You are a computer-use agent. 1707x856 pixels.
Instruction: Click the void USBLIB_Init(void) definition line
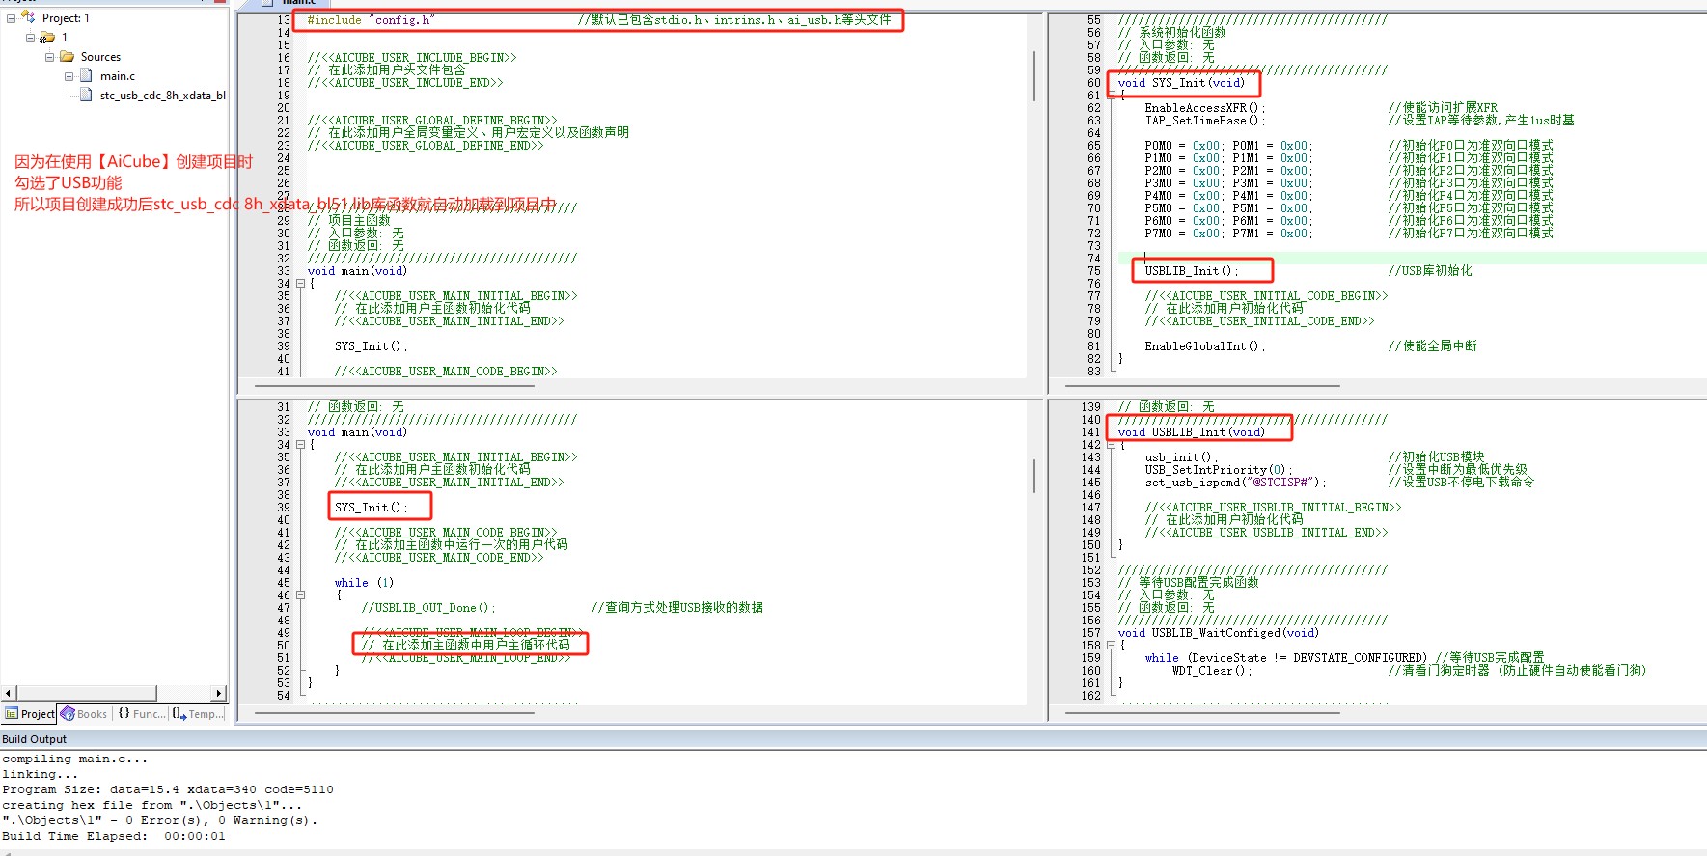(1191, 432)
